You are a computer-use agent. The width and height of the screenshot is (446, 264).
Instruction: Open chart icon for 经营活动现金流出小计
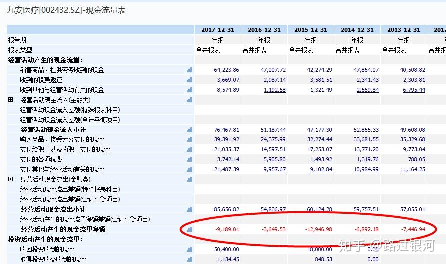(189, 209)
